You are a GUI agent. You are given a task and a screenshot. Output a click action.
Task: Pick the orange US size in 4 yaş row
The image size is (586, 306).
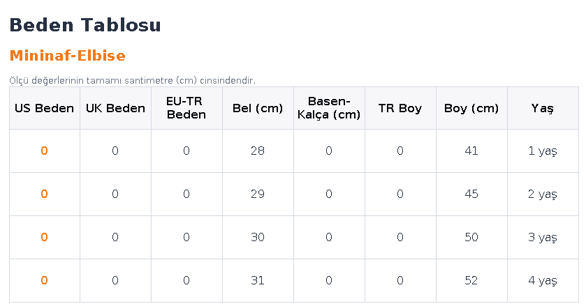44,281
